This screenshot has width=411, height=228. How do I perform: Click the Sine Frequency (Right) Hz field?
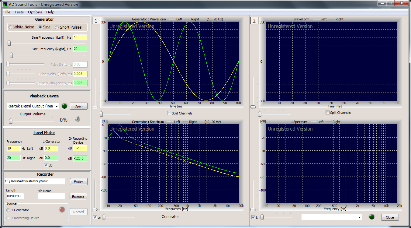(80, 49)
